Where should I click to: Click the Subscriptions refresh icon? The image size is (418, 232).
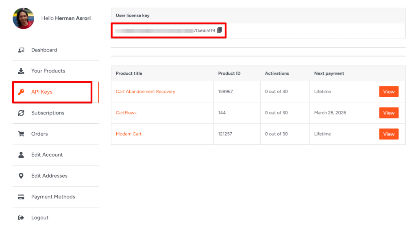[x=21, y=113]
